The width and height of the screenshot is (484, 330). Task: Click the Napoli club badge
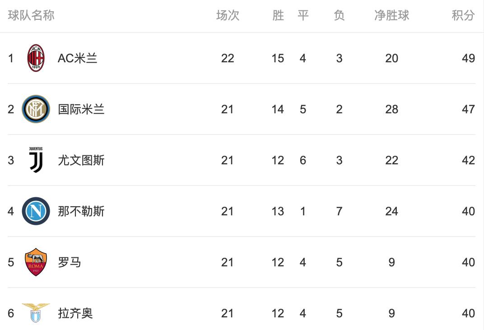point(36,211)
